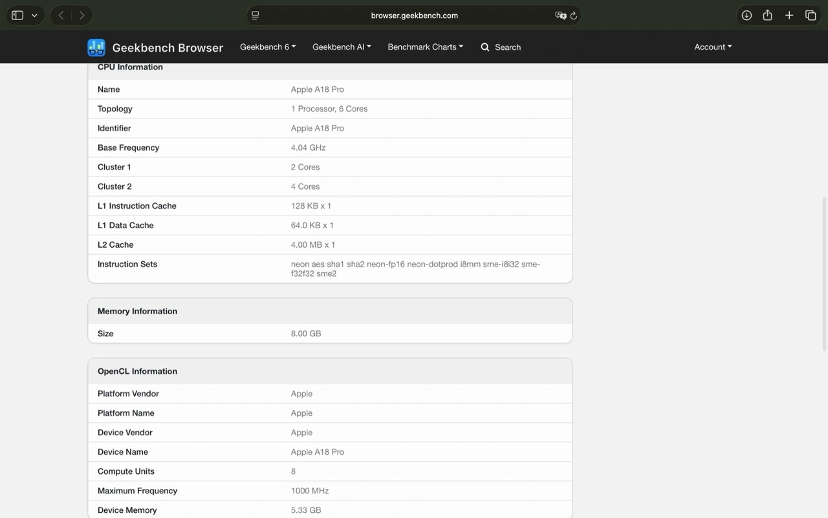The image size is (828, 518).
Task: Expand the Geekbench 6 dropdown
Action: (x=268, y=47)
